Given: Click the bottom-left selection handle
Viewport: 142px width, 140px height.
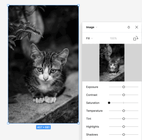Looking at the screenshot, I should click(x=8, y=123).
